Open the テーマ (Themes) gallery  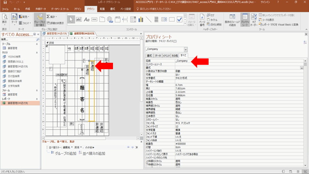[x=14, y=19]
